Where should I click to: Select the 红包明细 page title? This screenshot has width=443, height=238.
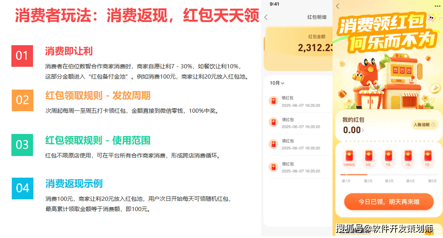[317, 17]
